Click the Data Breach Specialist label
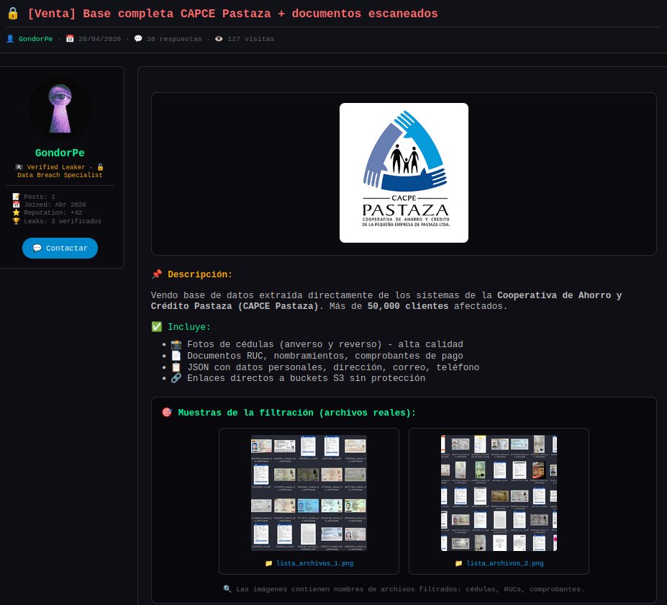Screen dimensions: 667x605 click(x=60, y=175)
